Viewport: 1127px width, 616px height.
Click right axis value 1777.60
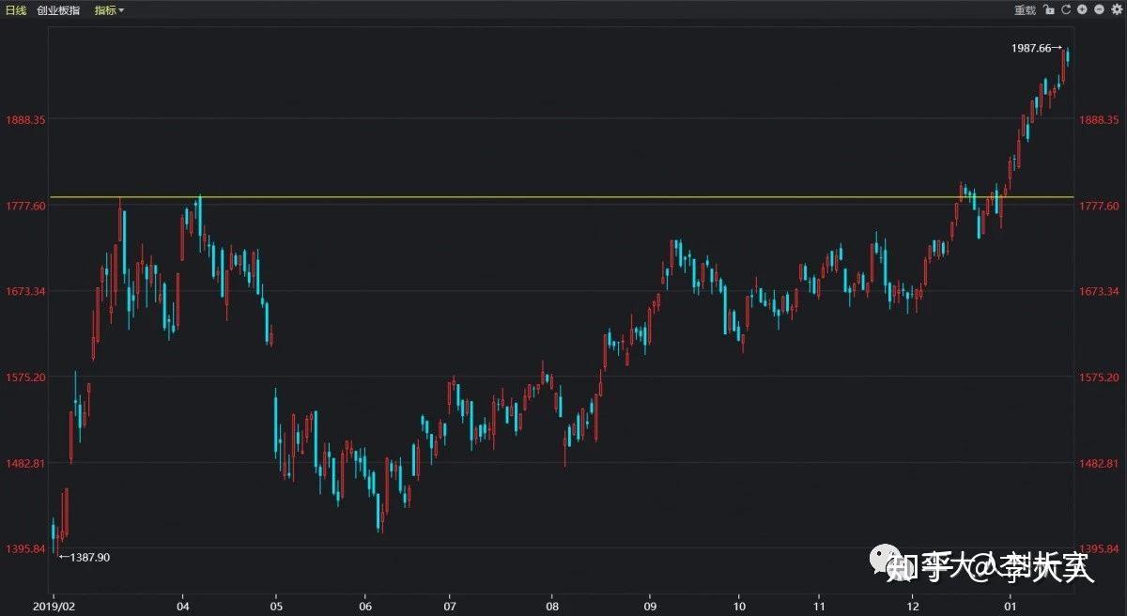[1099, 206]
